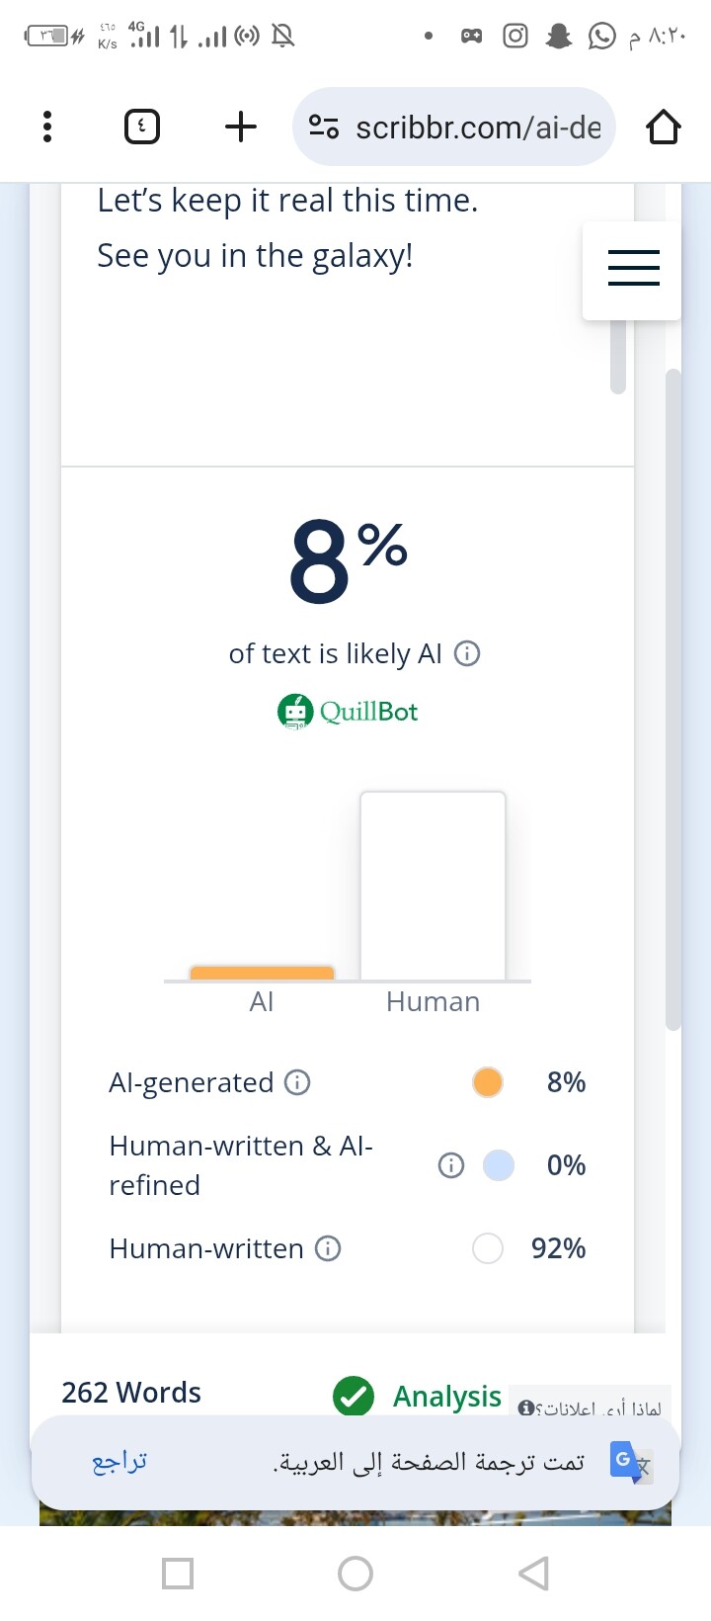Go to the browser home page
Screen dimensions: 711x1621
coord(663,127)
